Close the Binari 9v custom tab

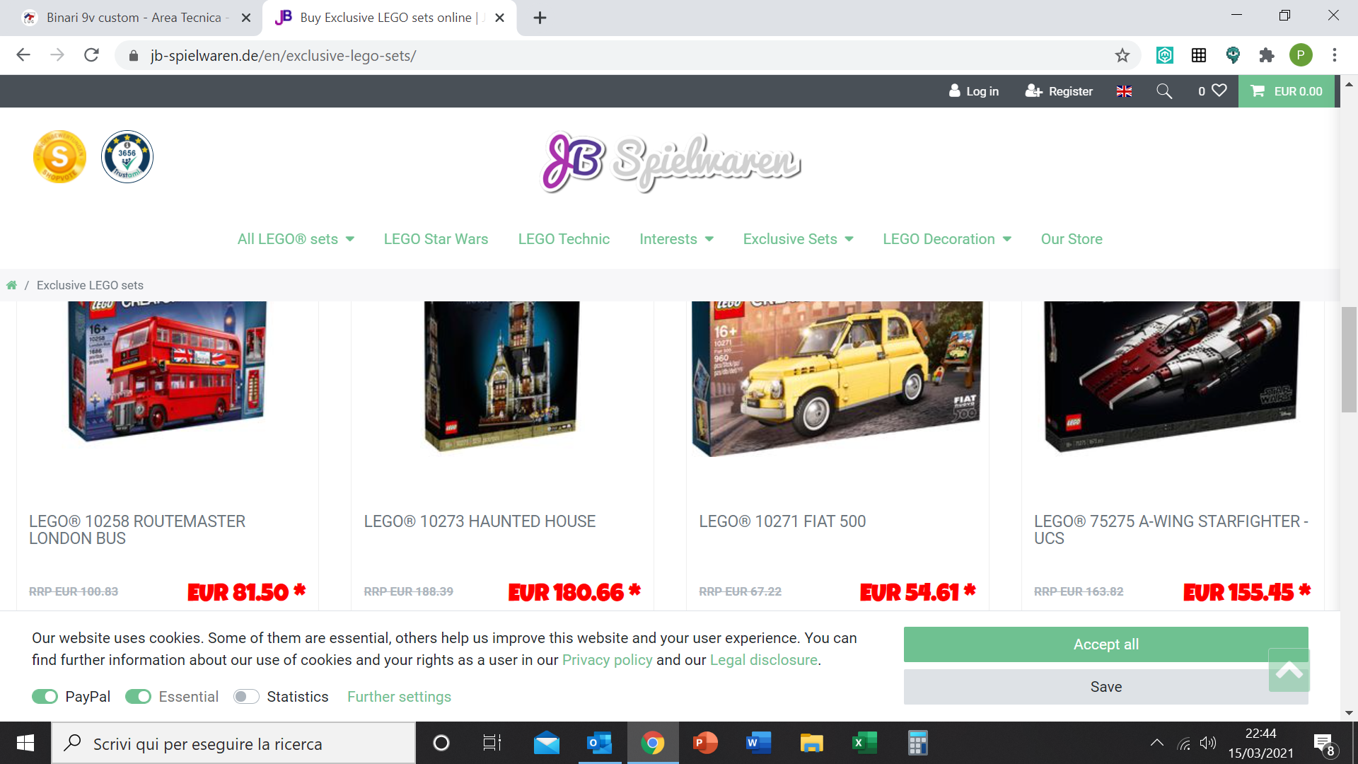point(246,18)
